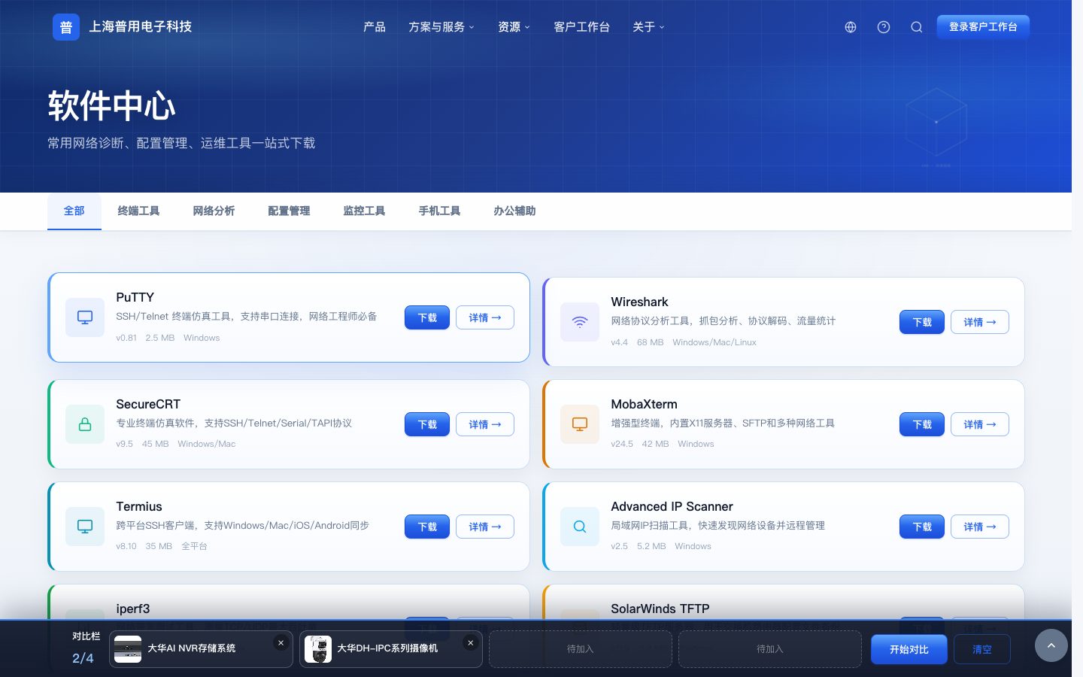Switch to the 网络分析 tab
The width and height of the screenshot is (1083, 677).
point(214,211)
